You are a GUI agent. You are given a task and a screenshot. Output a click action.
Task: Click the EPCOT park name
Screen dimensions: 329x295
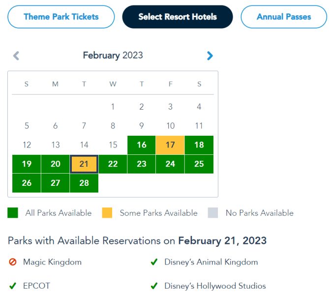[x=36, y=286]
